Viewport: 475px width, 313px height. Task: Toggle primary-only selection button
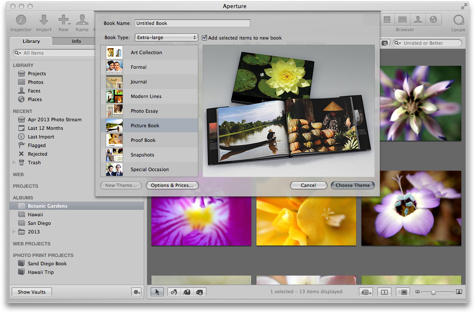point(384,292)
